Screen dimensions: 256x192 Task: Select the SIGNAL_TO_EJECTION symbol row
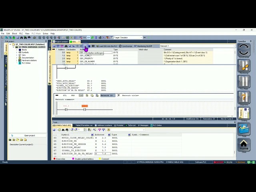pos(117,150)
